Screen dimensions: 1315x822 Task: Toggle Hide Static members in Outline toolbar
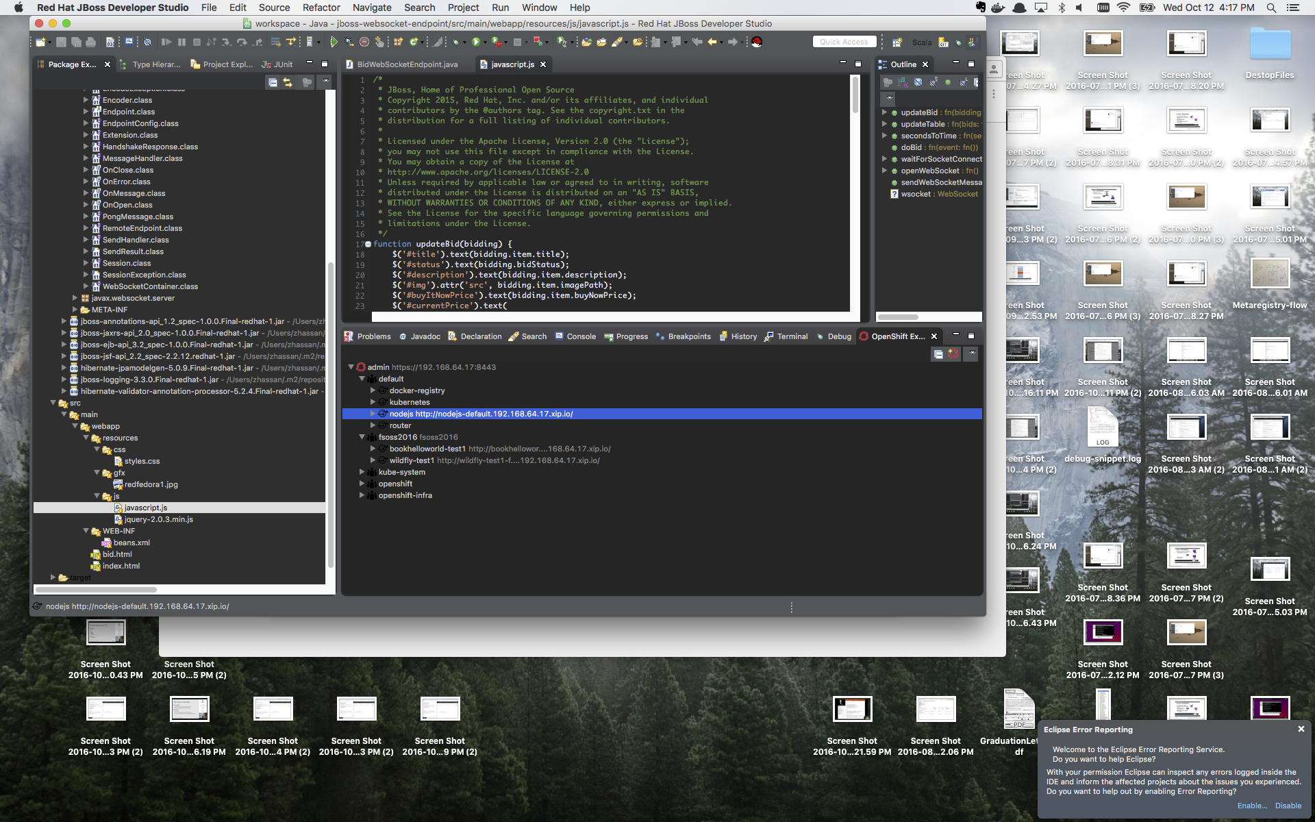[x=934, y=82]
